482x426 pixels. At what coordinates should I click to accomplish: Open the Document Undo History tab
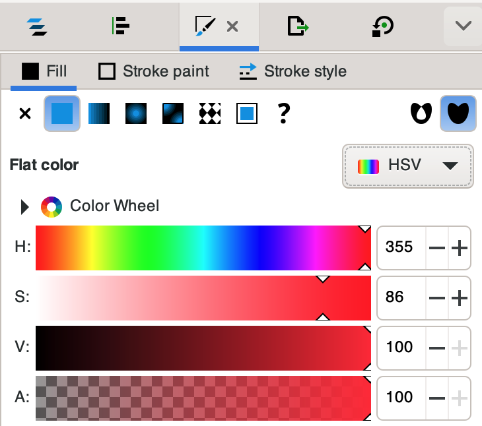(x=383, y=26)
